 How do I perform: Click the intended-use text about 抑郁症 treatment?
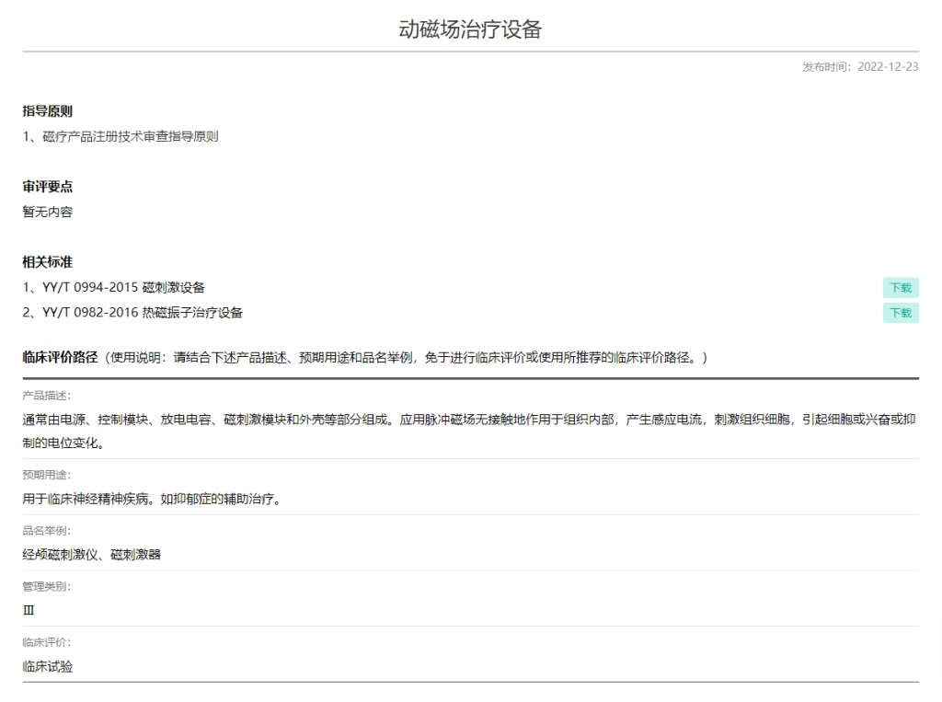(152, 500)
